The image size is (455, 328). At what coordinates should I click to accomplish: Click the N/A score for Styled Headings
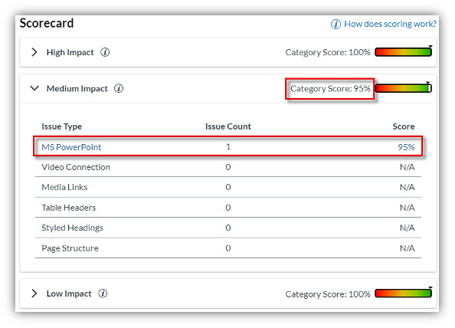(x=407, y=228)
